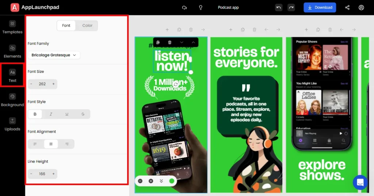The width and height of the screenshot is (374, 196).
Task: Add a screen after 'stories for everyone' screen
Action: pyautogui.click(x=231, y=30)
